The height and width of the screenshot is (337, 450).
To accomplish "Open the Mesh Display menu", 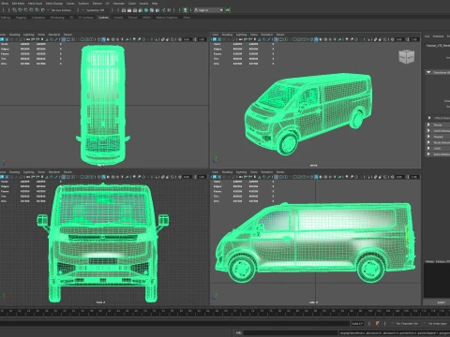I will point(54,4).
